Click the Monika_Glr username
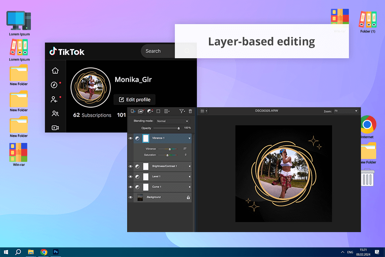 [133, 80]
